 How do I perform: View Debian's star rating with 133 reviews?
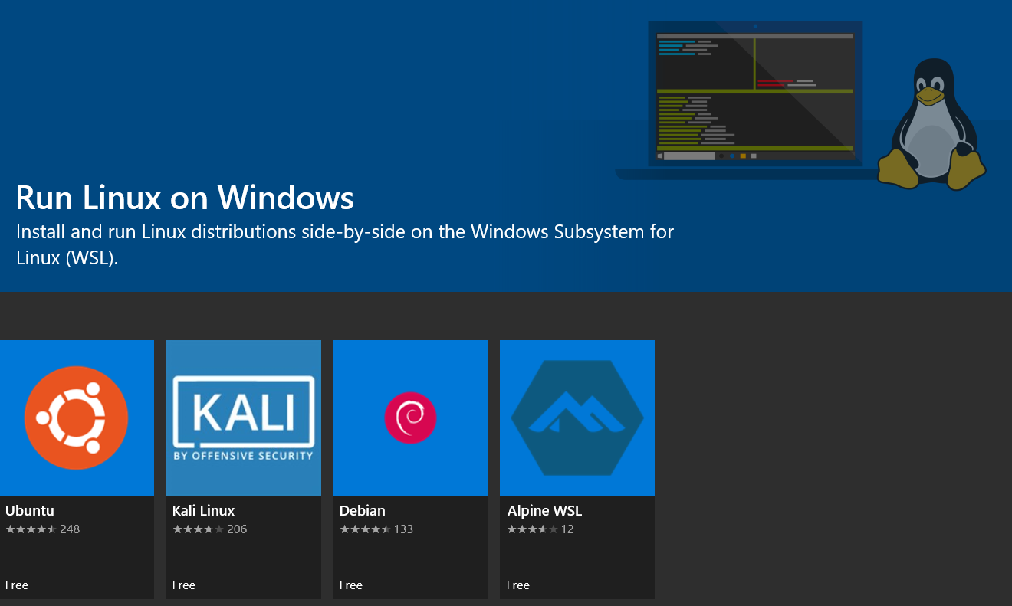click(x=376, y=529)
